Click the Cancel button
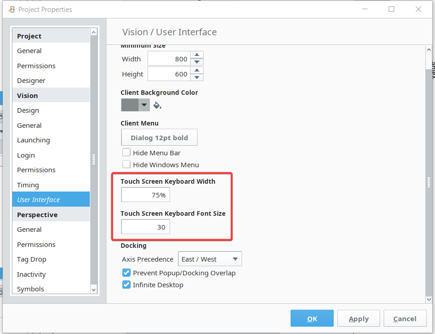 pyautogui.click(x=405, y=318)
